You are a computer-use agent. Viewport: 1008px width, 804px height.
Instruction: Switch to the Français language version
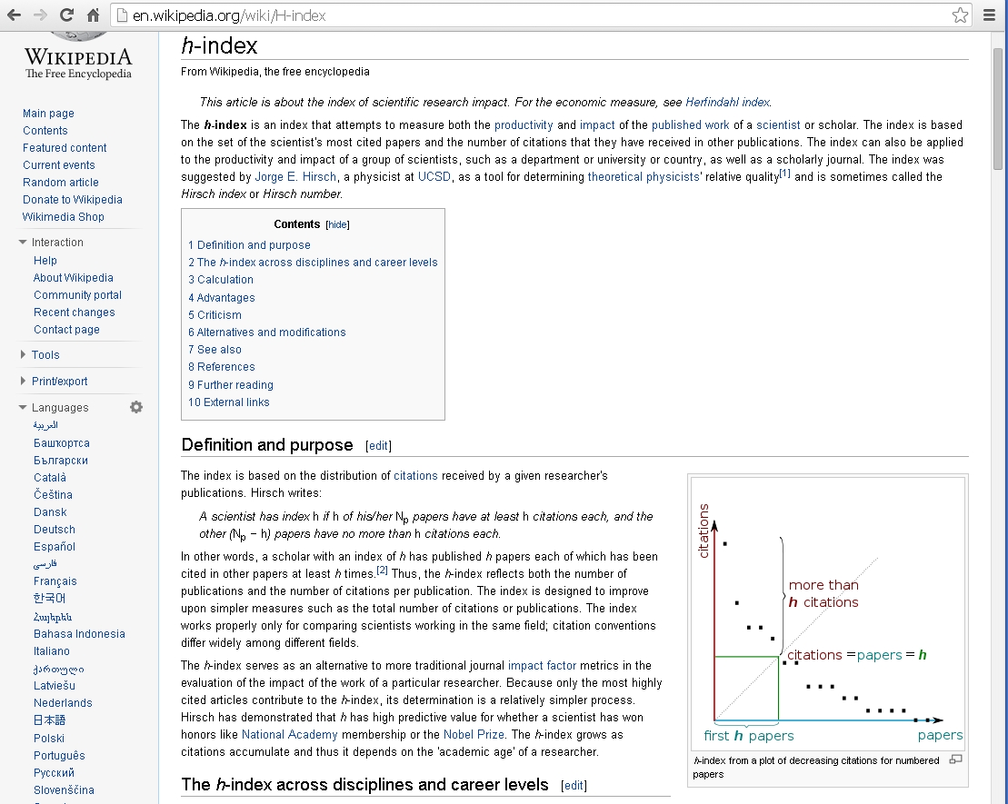pos(55,581)
